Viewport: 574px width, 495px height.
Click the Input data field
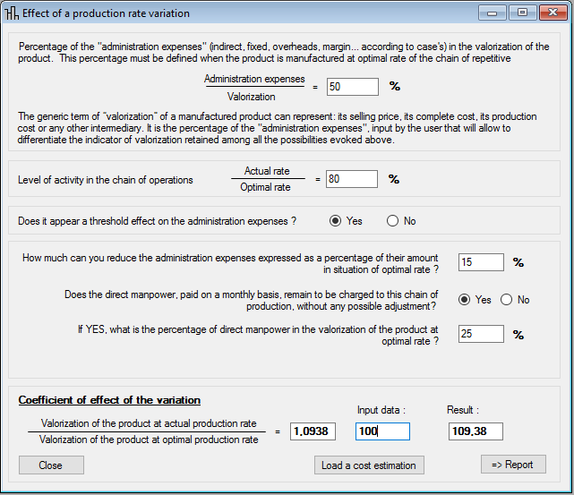382,431
